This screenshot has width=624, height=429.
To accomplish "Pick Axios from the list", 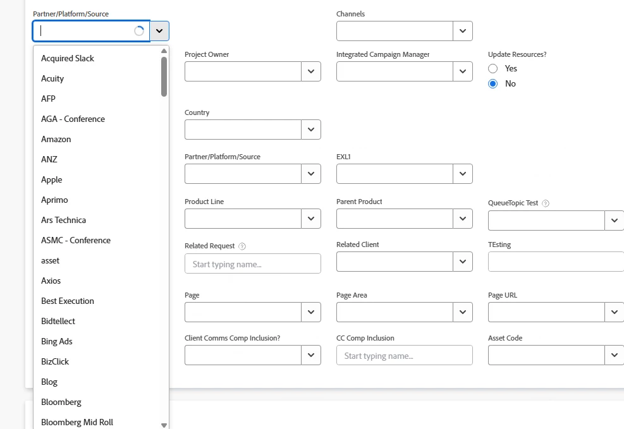I will [97, 281].
